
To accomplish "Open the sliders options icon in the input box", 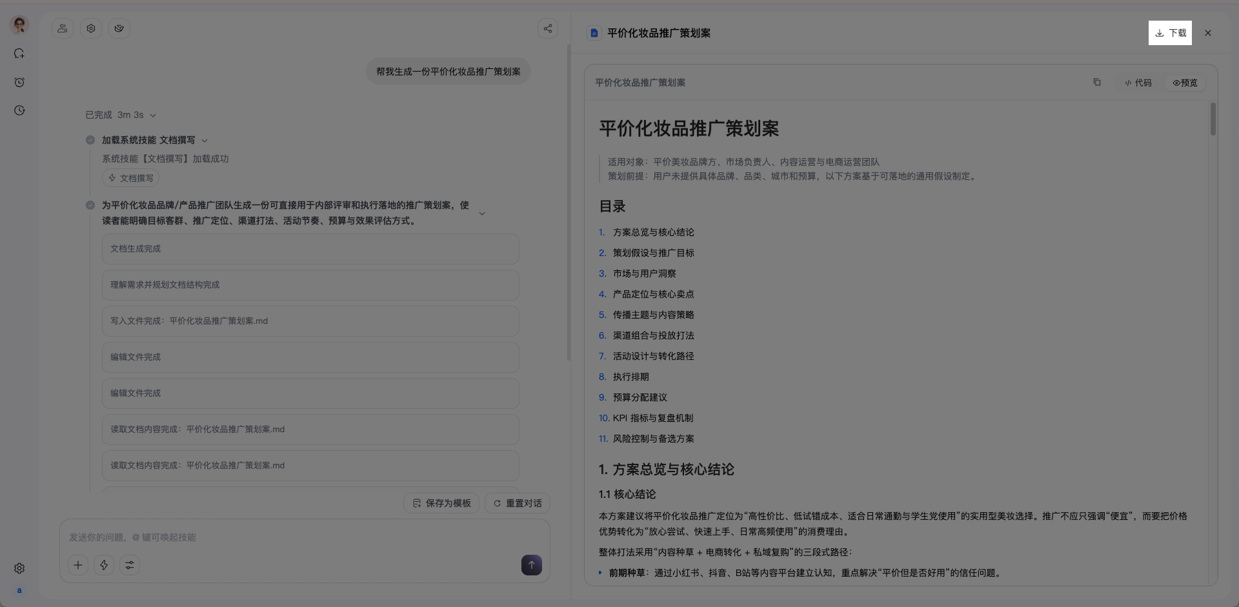I will point(130,565).
